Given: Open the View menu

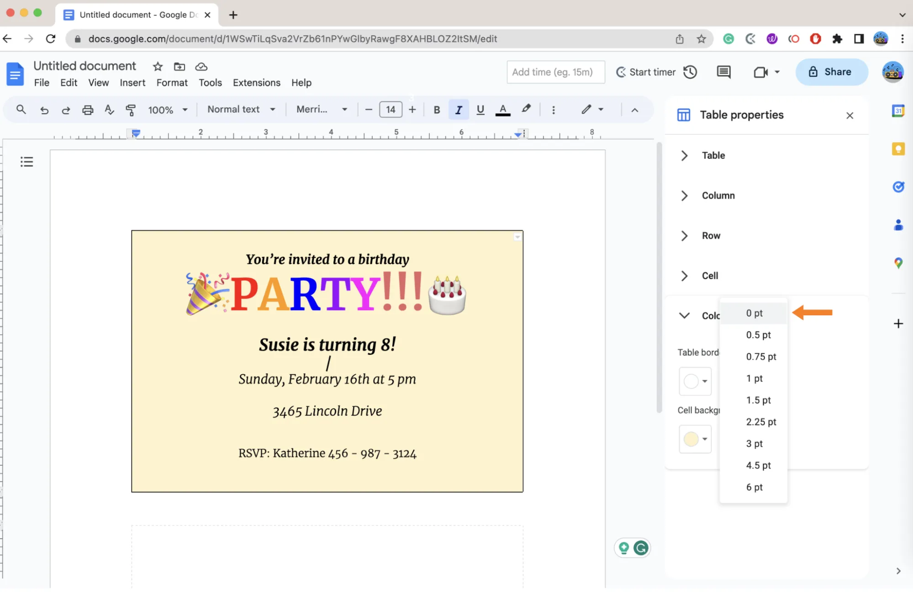Looking at the screenshot, I should tap(98, 83).
